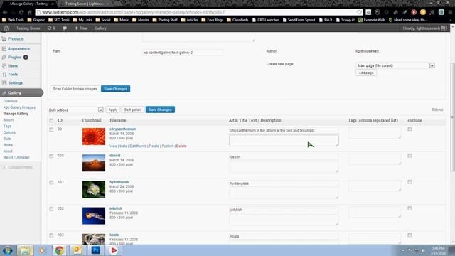The width and height of the screenshot is (455, 256).
Task: Open the New dropdown in admin bar
Action: [81, 28]
